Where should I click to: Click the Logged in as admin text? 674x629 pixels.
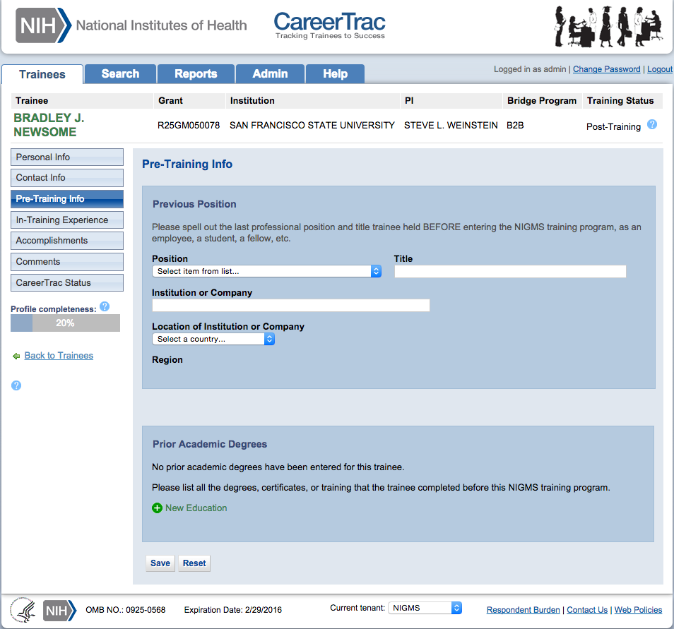pos(530,69)
